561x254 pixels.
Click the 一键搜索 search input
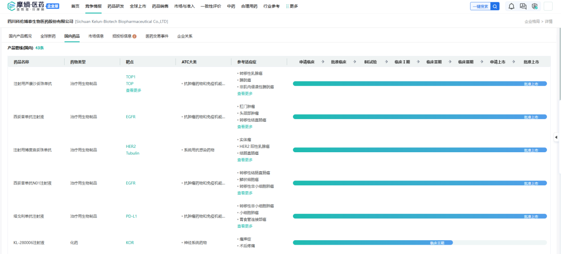click(480, 6)
